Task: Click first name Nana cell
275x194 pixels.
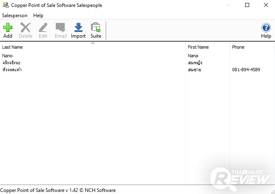Action: [x=193, y=56]
